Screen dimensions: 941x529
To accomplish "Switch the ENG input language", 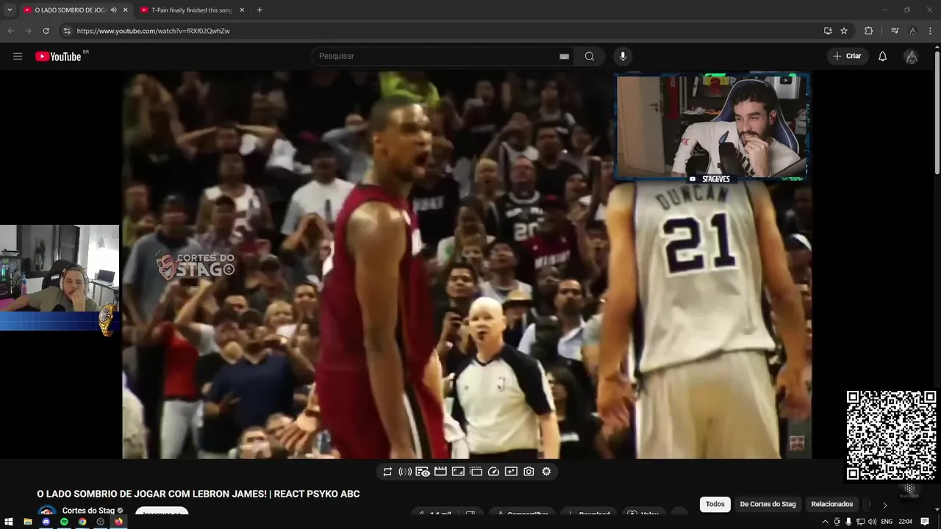I will (887, 522).
